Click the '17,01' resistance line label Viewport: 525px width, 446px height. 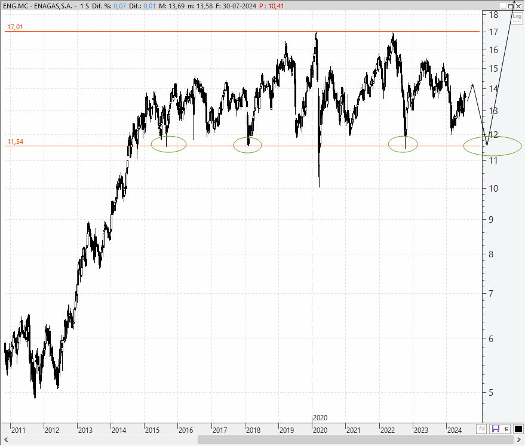tap(15, 27)
